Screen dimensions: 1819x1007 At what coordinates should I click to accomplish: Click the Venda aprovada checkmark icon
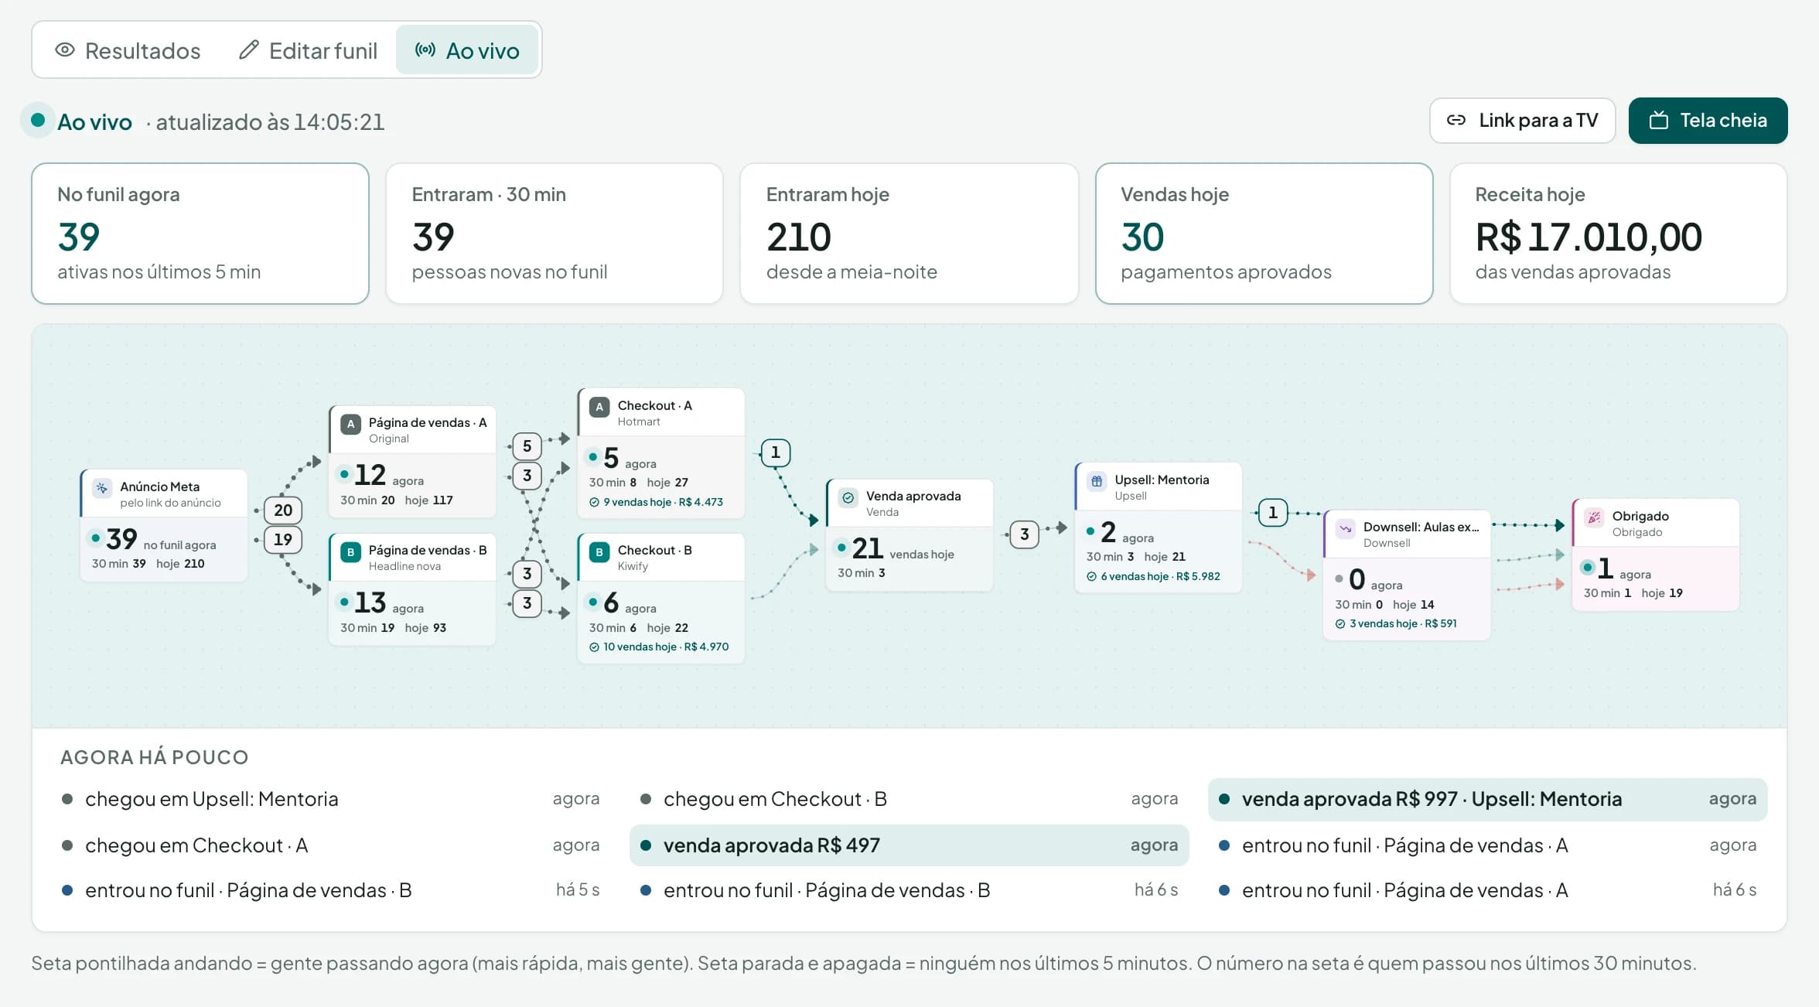[x=848, y=497]
